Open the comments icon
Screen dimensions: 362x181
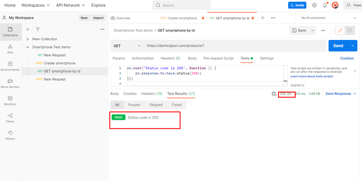[350, 30]
